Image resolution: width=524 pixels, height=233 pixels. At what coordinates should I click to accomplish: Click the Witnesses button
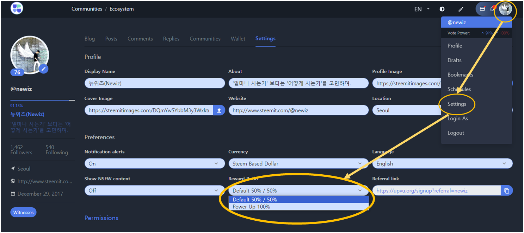(x=23, y=212)
